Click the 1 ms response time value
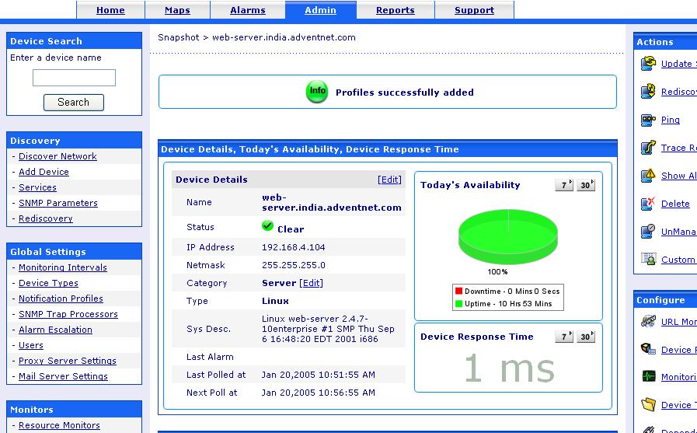The width and height of the screenshot is (697, 433). pos(510,368)
